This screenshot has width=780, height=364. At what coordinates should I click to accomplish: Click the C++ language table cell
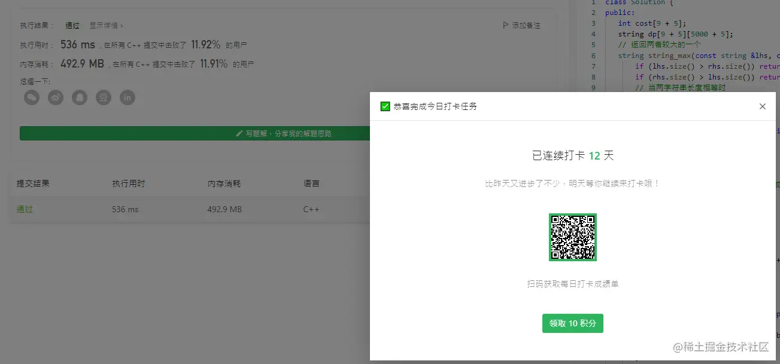(x=311, y=210)
